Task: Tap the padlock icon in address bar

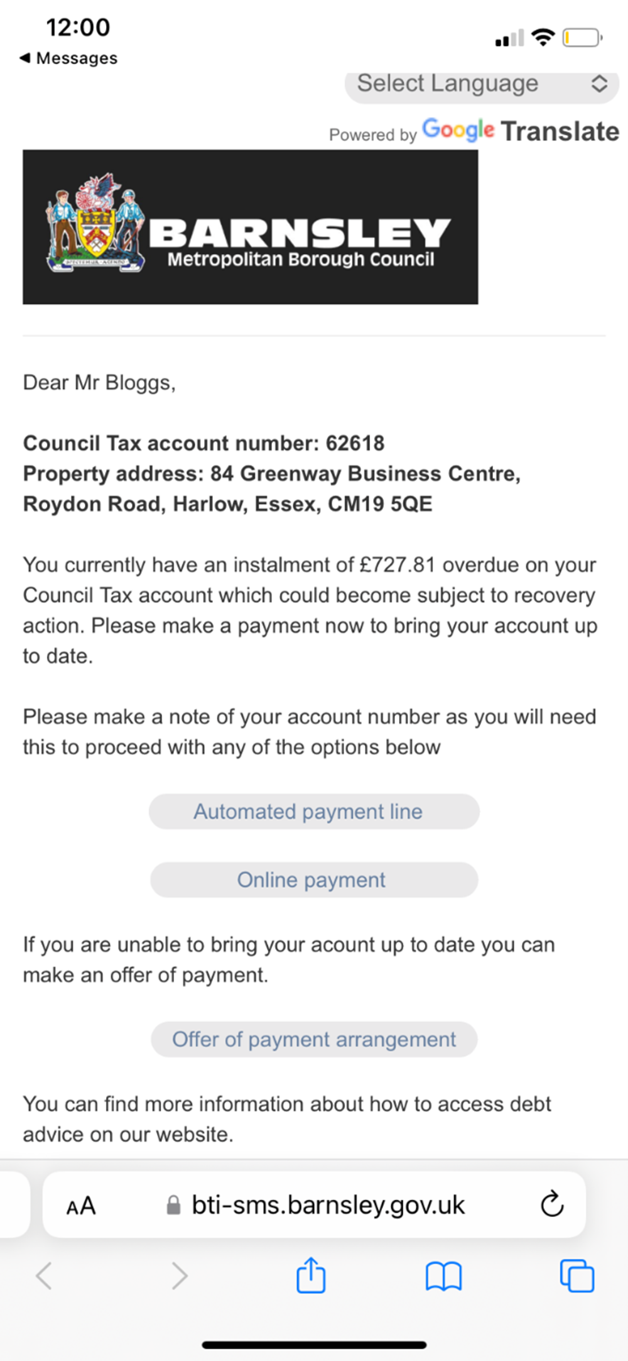Action: click(173, 1205)
